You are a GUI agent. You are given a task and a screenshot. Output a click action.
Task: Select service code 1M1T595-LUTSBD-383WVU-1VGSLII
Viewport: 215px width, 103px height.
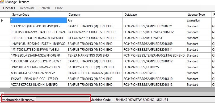click(39, 50)
